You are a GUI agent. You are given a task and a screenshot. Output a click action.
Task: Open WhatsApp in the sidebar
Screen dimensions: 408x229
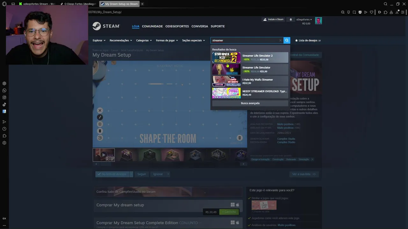tap(4, 90)
